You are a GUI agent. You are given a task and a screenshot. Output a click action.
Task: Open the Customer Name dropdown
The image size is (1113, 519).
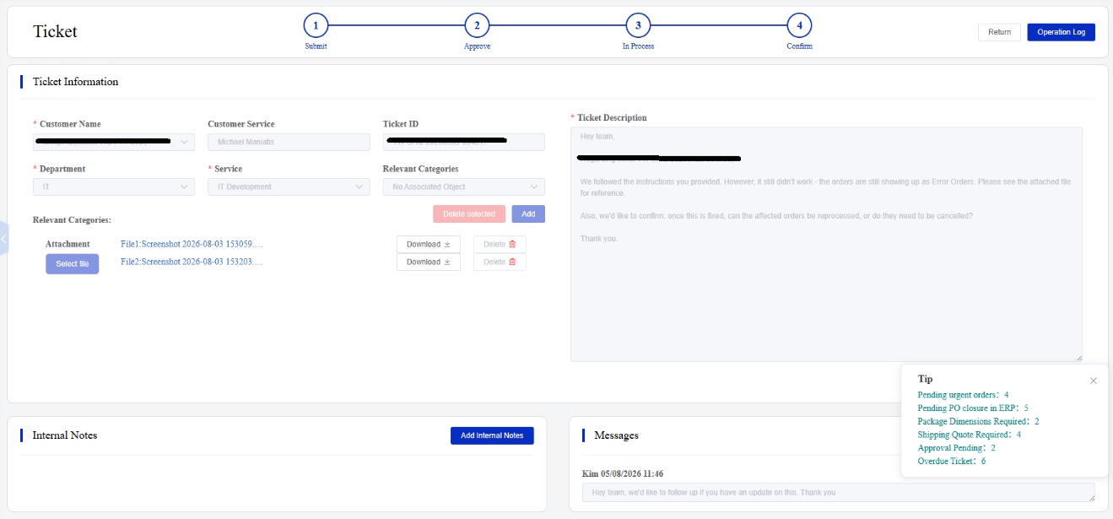114,142
